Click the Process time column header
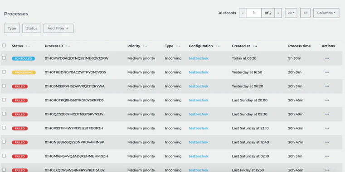The height and width of the screenshot is (172, 345). point(300,46)
